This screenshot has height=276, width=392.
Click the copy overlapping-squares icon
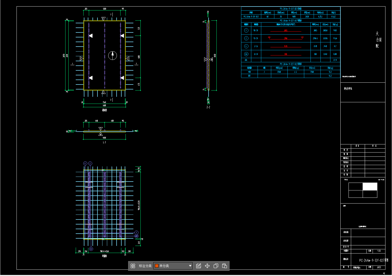216,266
